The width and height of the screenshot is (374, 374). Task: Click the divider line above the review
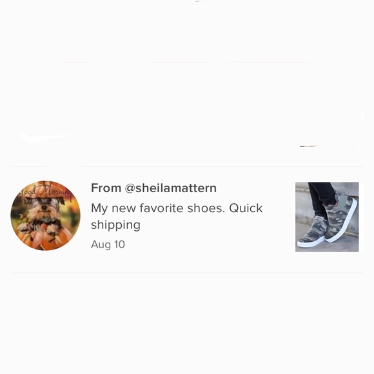point(187,166)
